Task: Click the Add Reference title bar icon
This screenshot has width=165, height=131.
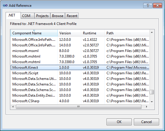Action: (5, 6)
